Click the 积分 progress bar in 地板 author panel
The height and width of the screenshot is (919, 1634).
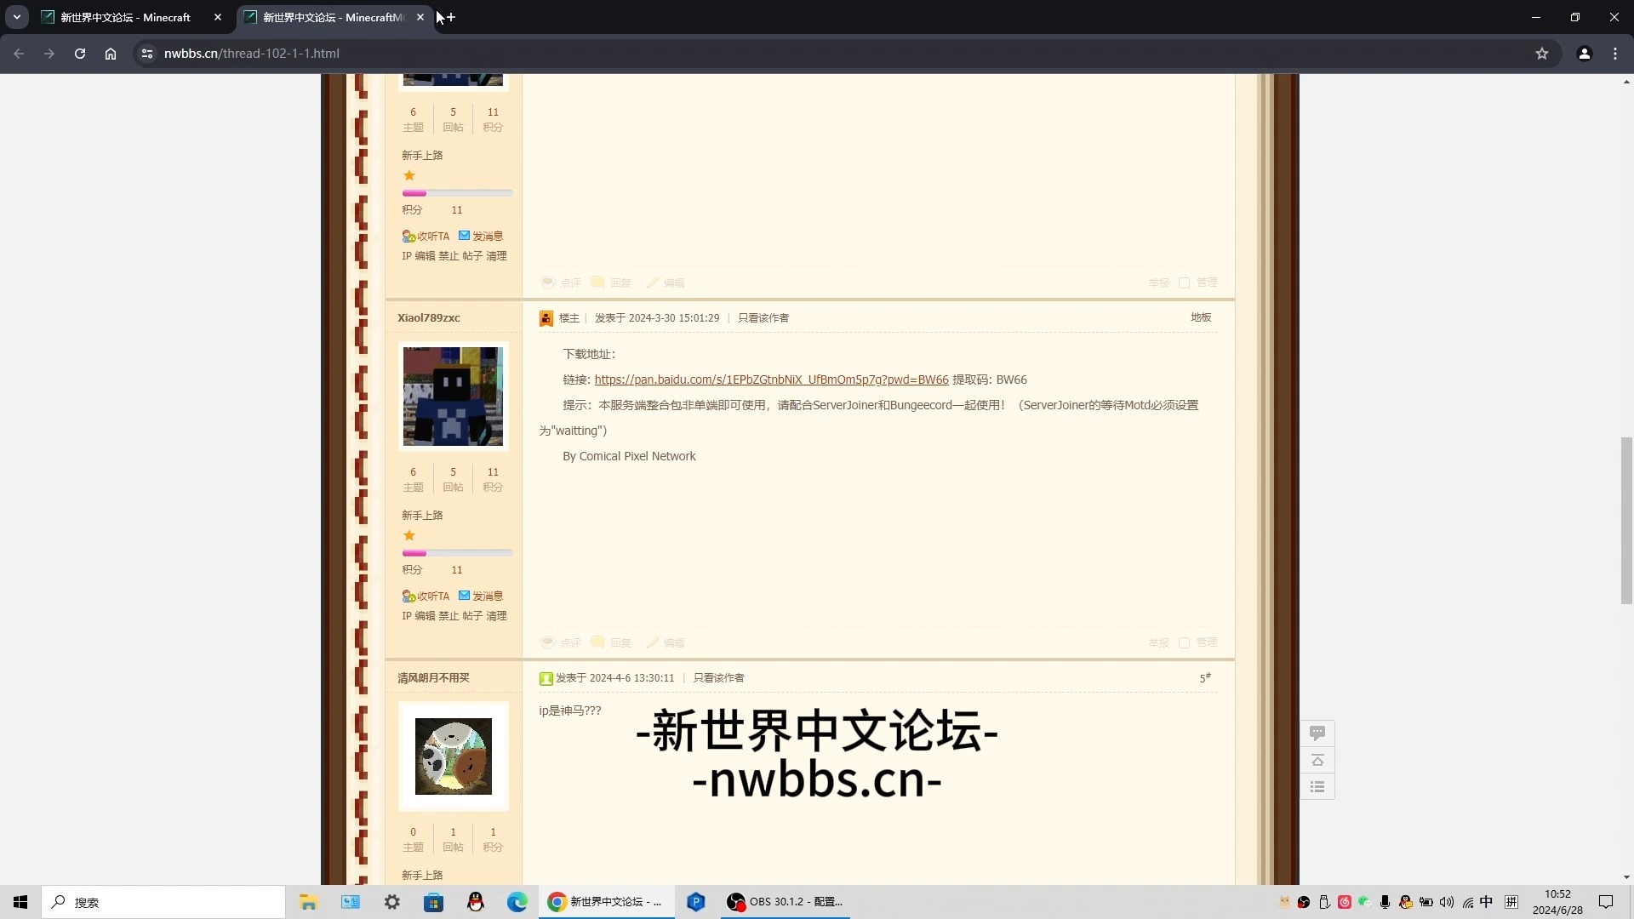coord(457,553)
